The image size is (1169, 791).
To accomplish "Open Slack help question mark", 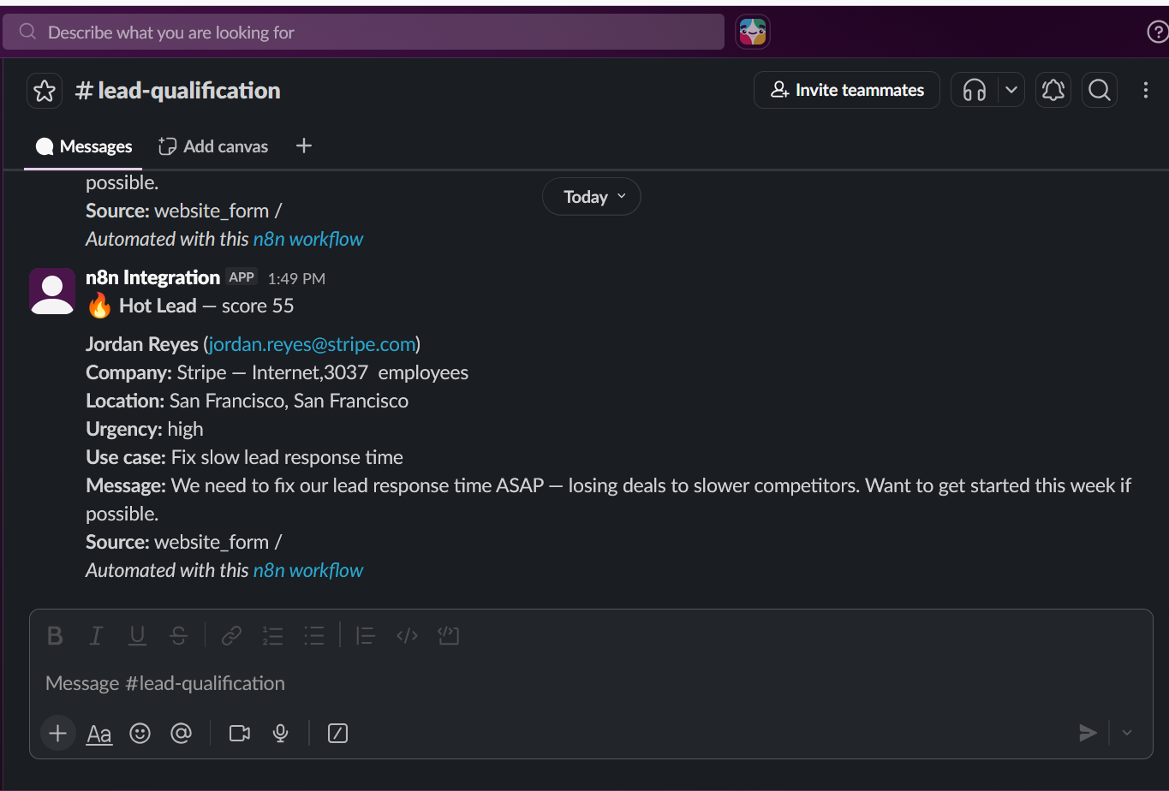I will (1157, 33).
